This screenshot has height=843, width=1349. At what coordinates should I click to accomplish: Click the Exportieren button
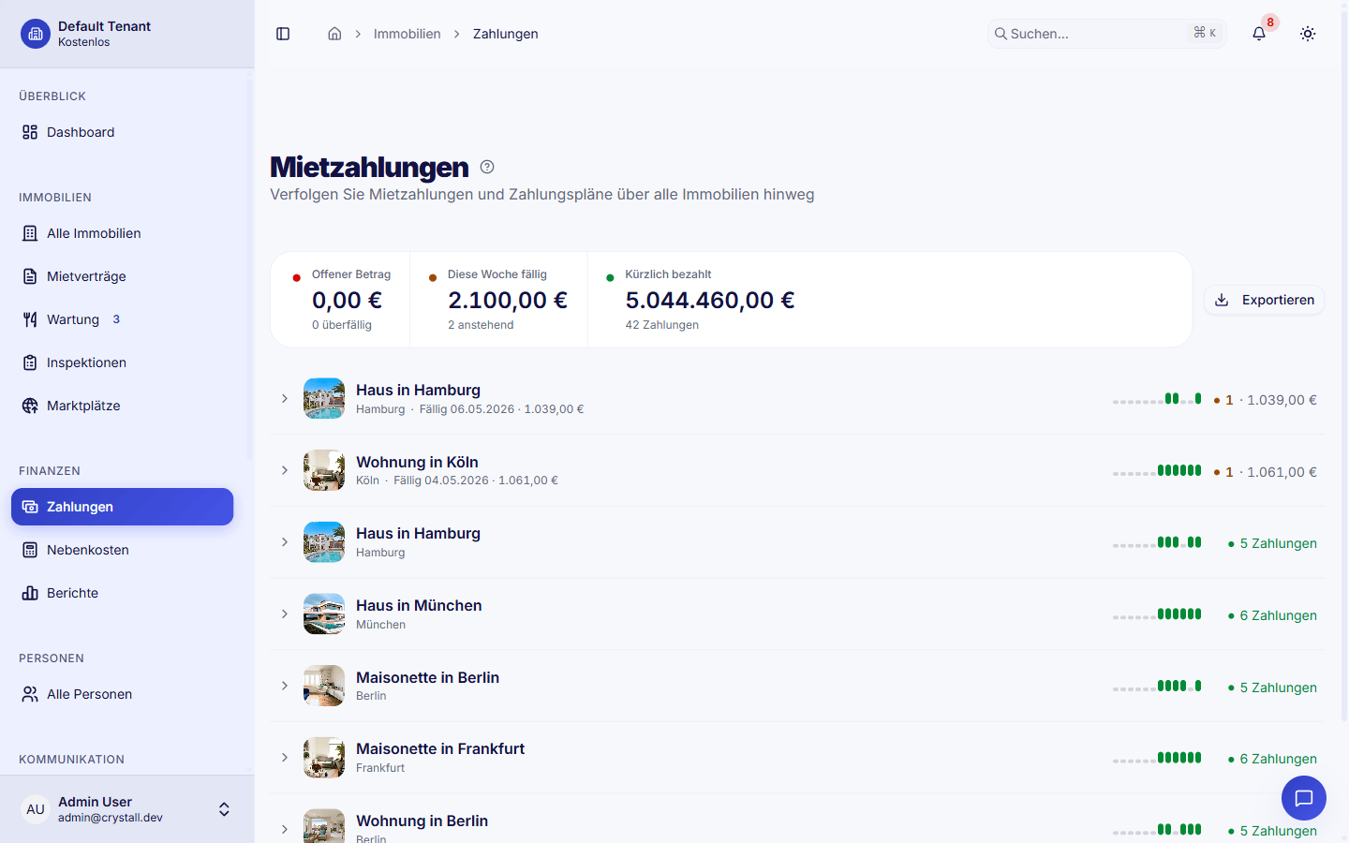pos(1264,300)
